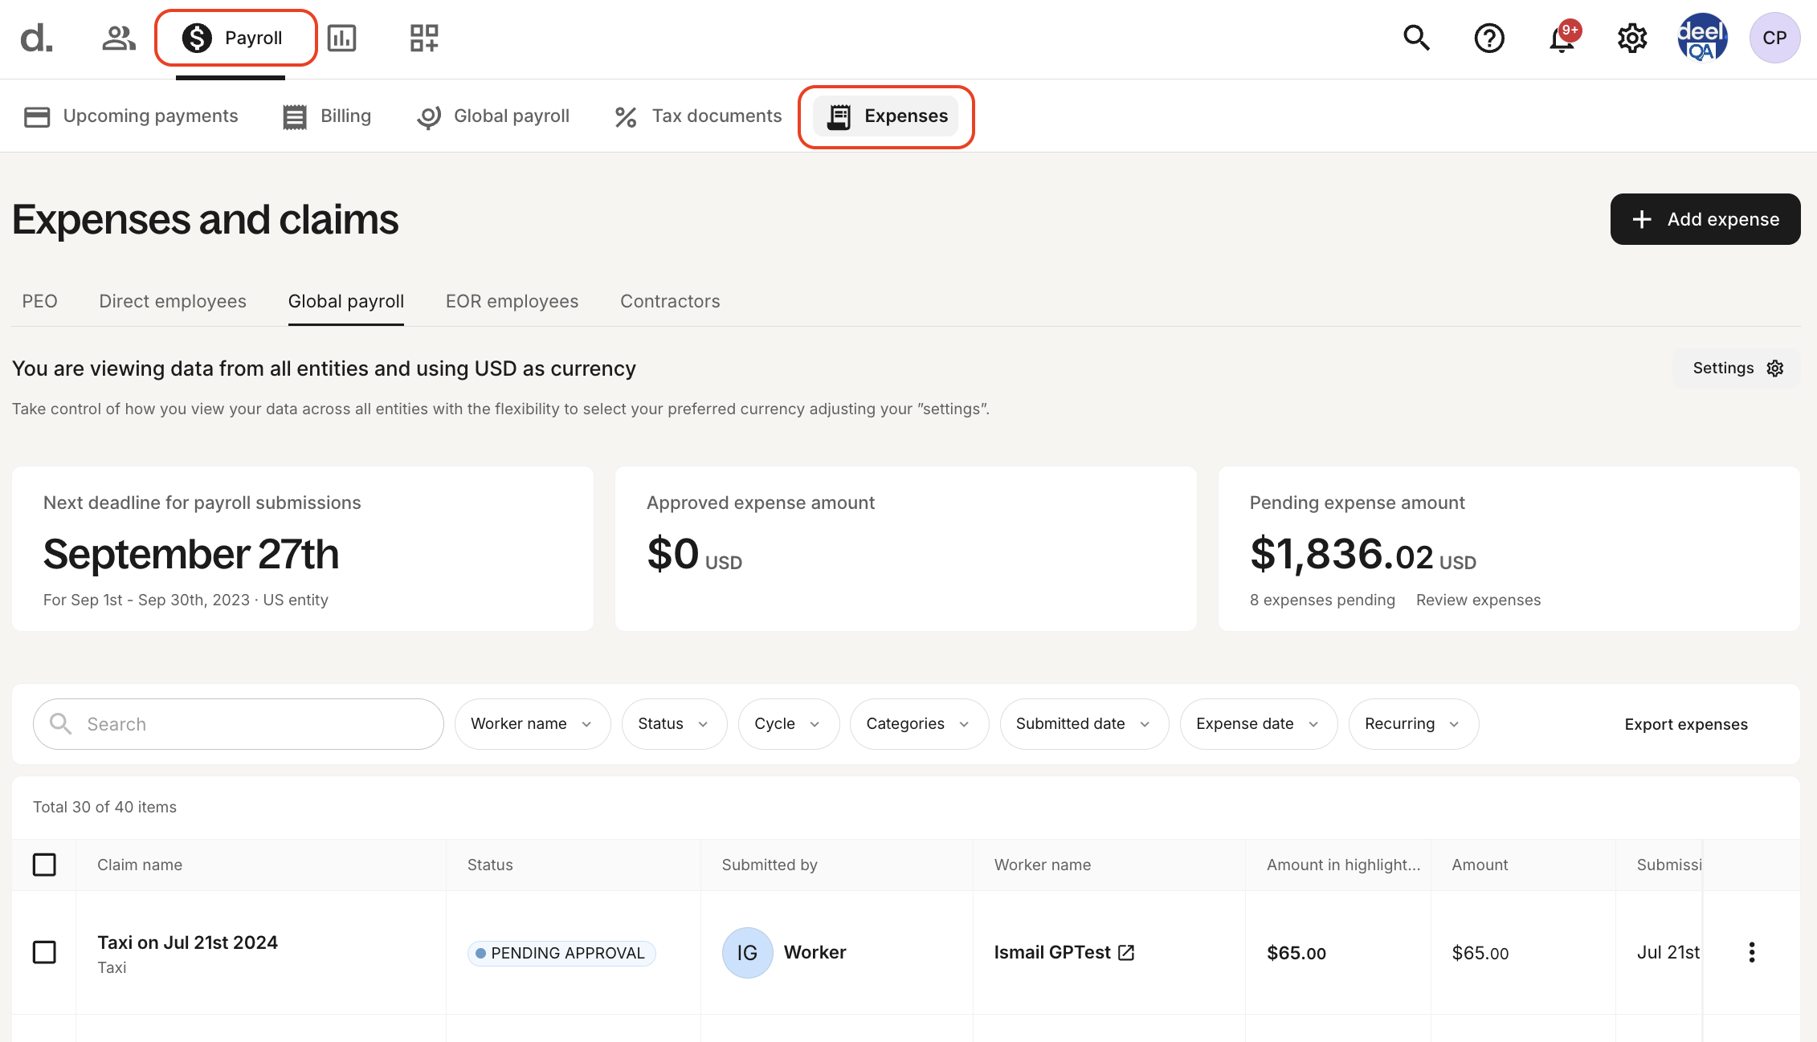Open the Taxi on Jul 21st 2024 claim

[x=188, y=942]
